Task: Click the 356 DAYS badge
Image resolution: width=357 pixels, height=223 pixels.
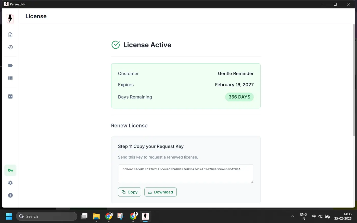Action: coord(239,97)
